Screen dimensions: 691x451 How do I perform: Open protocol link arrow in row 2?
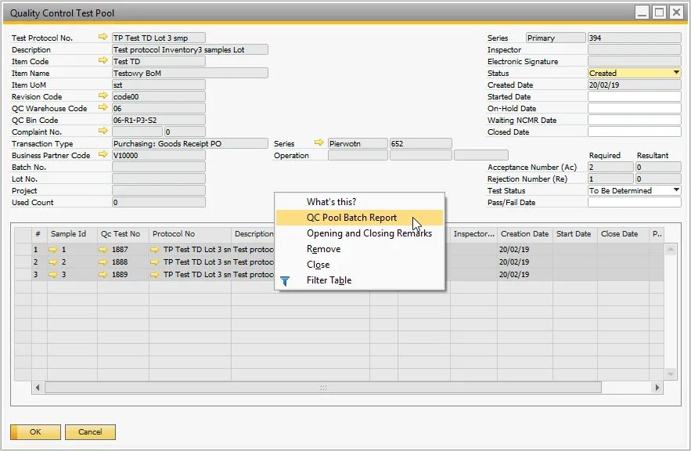[x=155, y=262]
